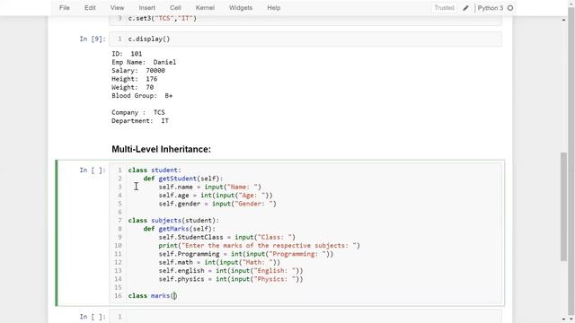Click the self.math input line

(219, 263)
